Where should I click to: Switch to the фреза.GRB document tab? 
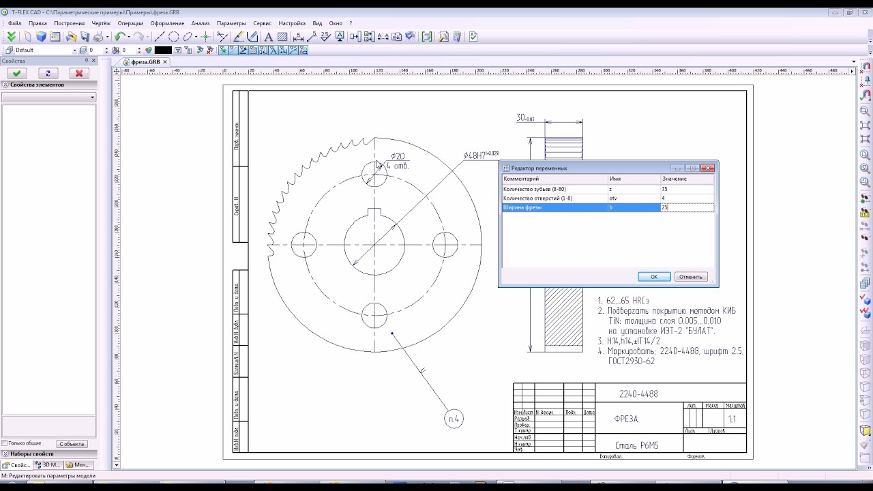(145, 61)
